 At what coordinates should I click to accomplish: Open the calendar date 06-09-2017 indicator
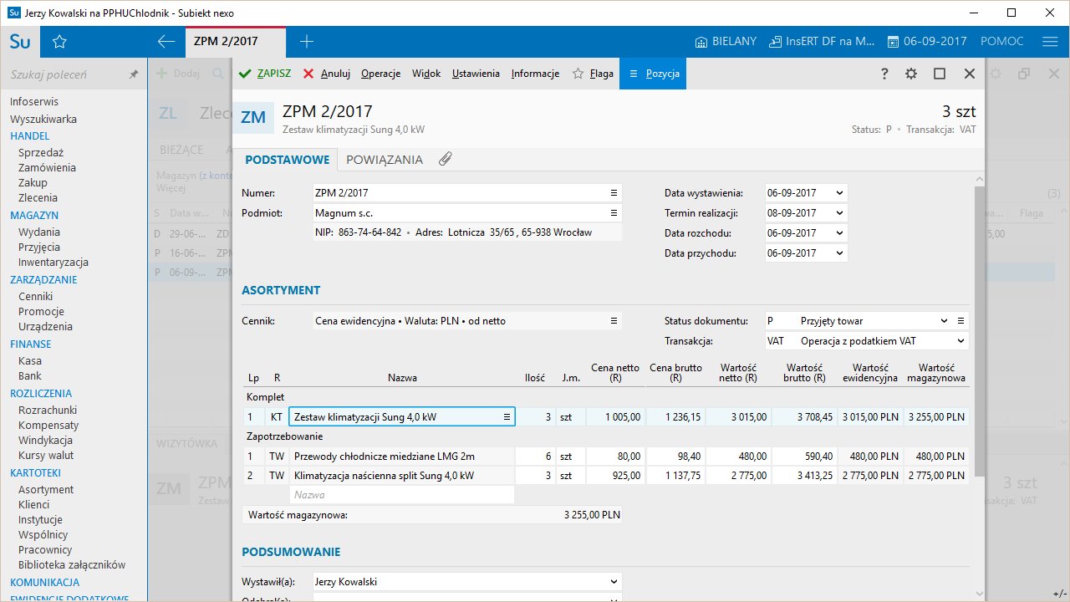(926, 42)
